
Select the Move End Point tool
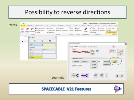tap(23, 30)
